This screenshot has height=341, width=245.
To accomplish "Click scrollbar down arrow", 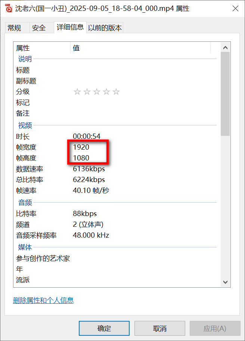I will 225,282.
